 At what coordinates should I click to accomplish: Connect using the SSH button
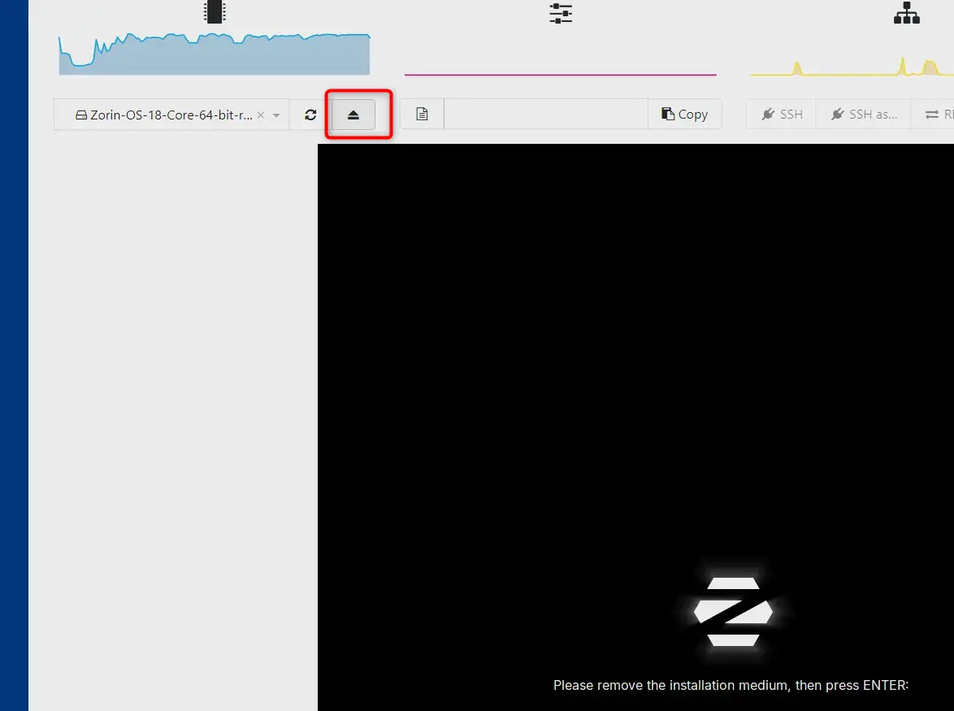[x=782, y=115]
